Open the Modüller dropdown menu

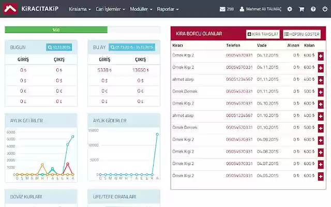click(x=141, y=9)
